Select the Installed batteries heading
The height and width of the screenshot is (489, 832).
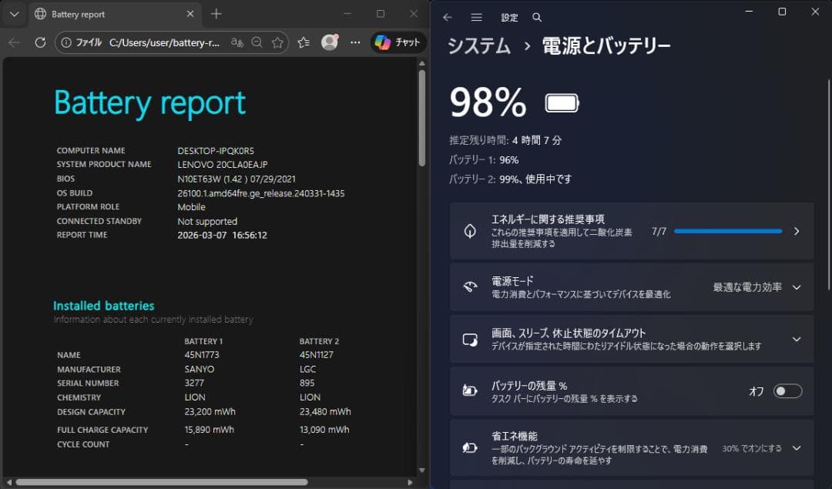tap(103, 306)
